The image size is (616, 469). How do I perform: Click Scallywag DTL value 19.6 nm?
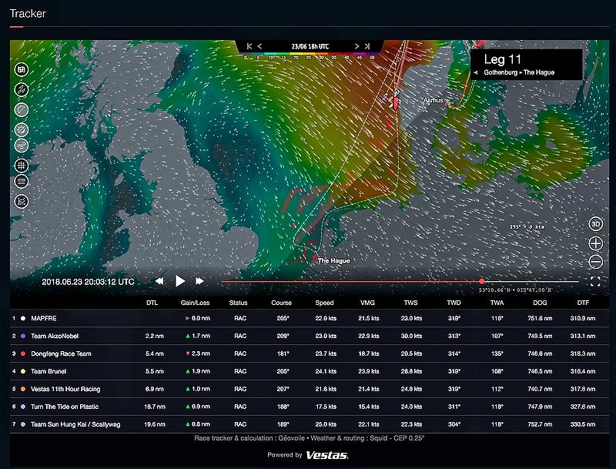click(x=155, y=424)
